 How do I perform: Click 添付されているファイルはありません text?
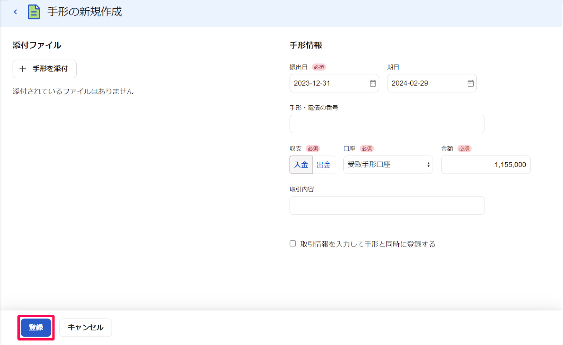click(x=73, y=92)
